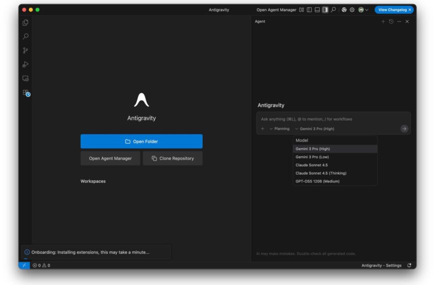Send the message with arrow button
This screenshot has height=285, width=435.
coord(404,129)
